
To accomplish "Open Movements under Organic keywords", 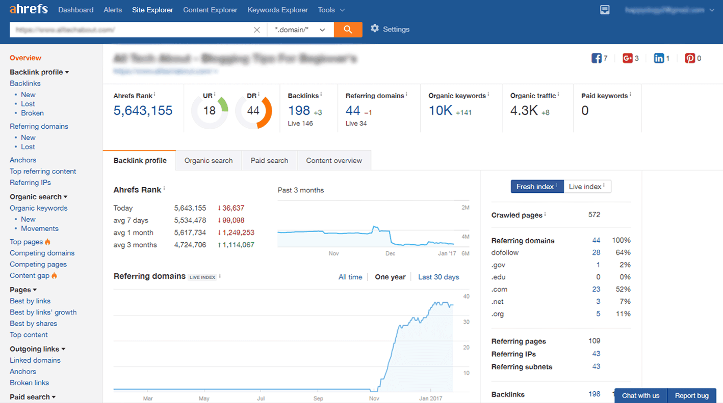I will click(x=40, y=228).
